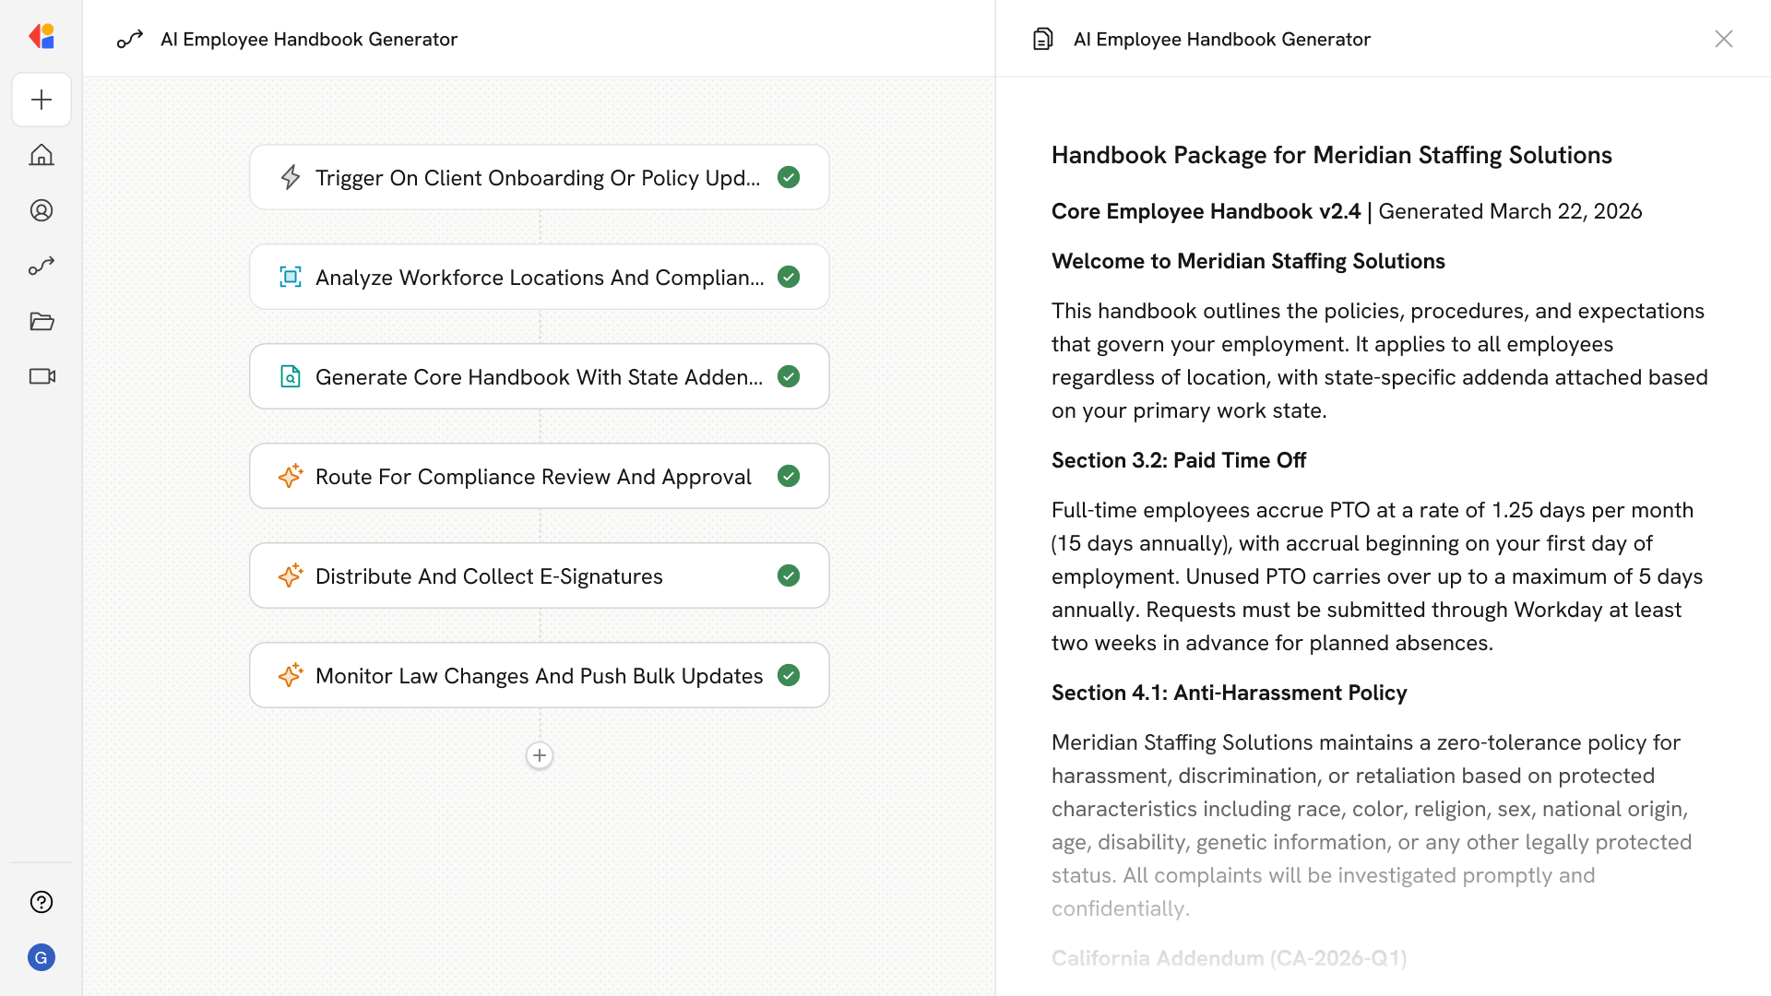1771x996 pixels.
Task: Click the green checkmark on the Distribute step
Action: 789,575
